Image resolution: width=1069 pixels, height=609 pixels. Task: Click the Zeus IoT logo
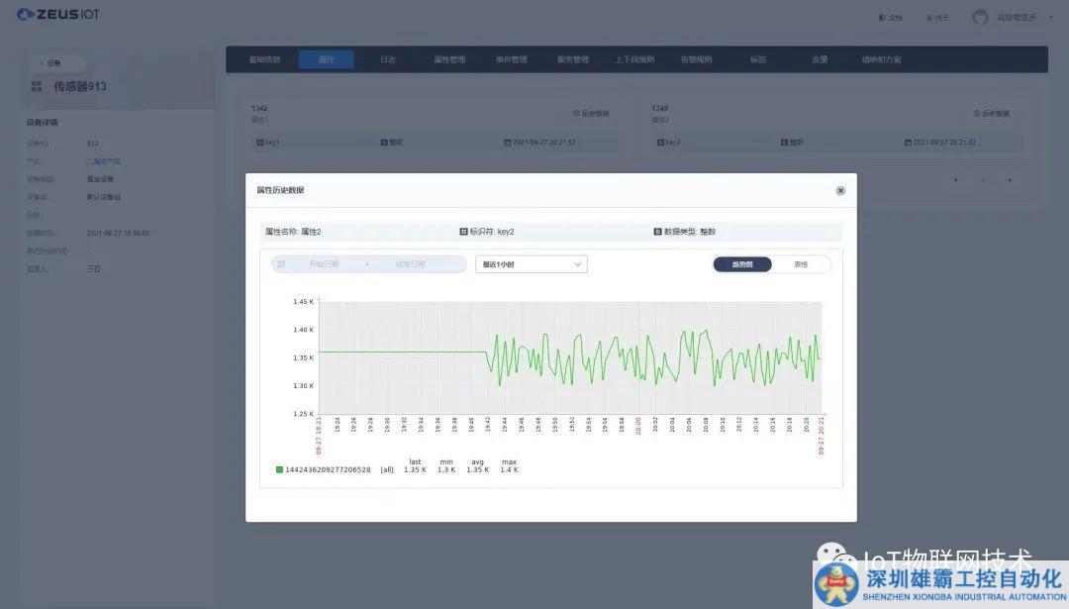point(58,15)
